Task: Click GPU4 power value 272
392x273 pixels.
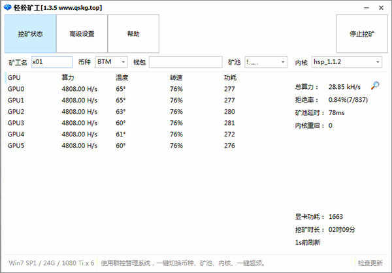Action: pyautogui.click(x=229, y=135)
